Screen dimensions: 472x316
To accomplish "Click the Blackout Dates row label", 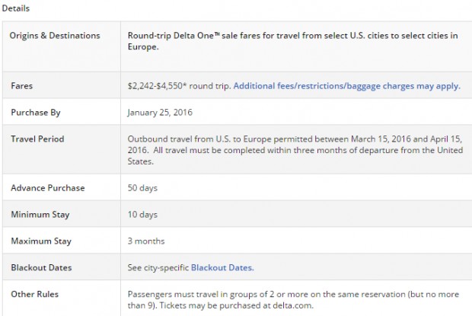I will pos(41,267).
